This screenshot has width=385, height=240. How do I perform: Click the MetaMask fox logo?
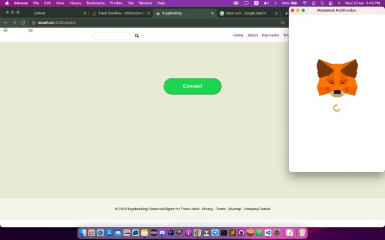(x=337, y=78)
